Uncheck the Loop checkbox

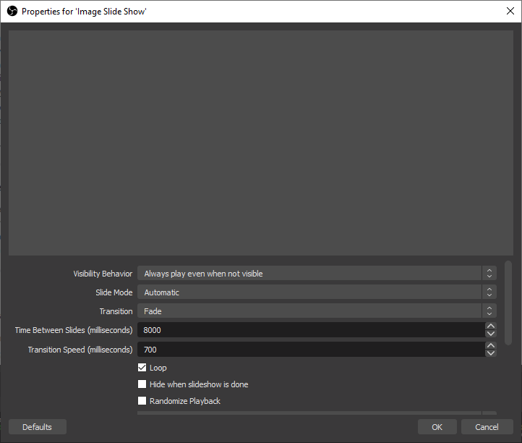coord(142,367)
